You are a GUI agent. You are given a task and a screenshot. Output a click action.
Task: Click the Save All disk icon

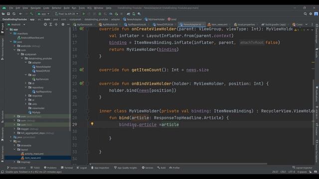point(8,14)
